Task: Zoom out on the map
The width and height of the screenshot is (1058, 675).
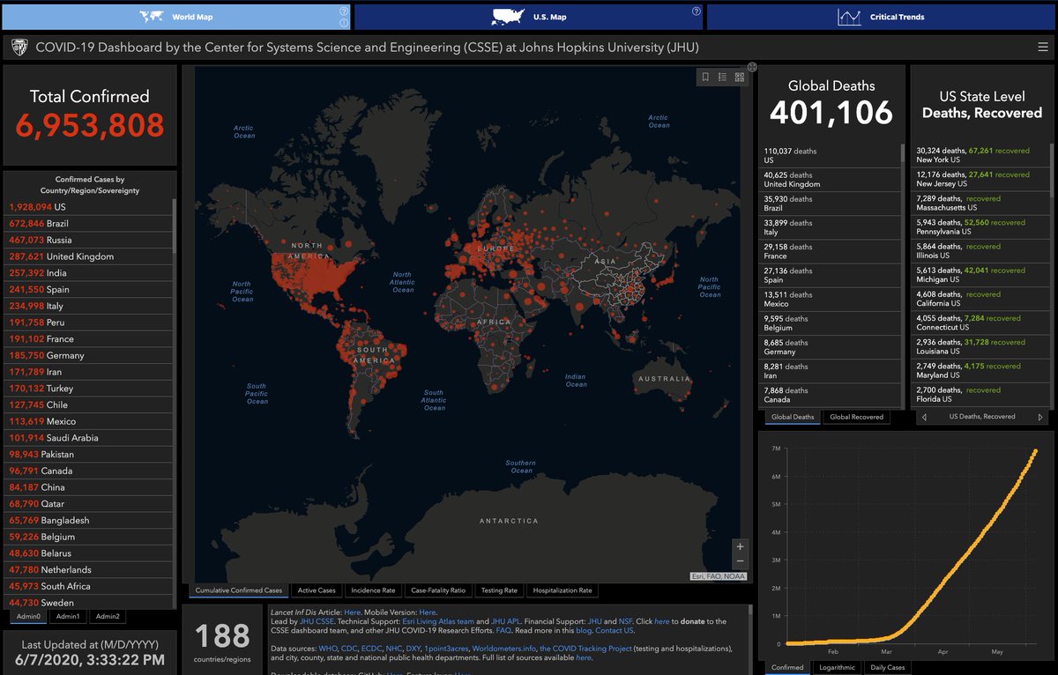Action: click(x=740, y=560)
